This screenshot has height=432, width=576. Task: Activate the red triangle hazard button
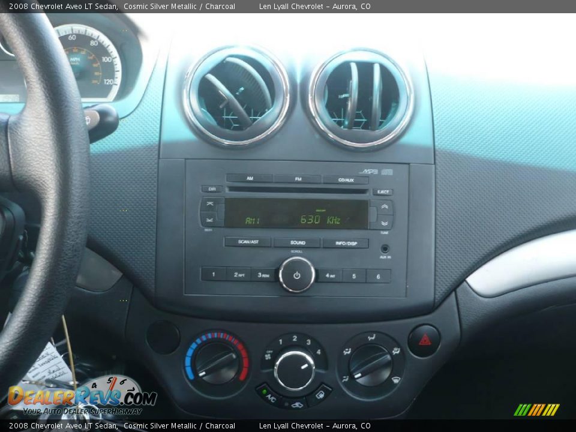[425, 341]
